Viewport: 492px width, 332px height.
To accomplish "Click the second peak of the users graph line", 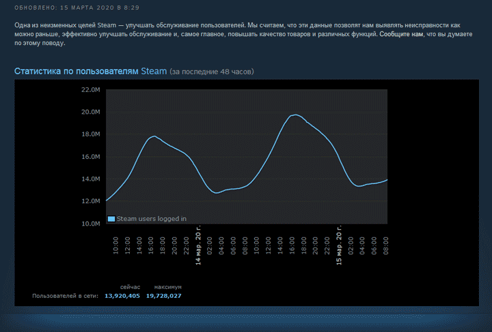I will [295, 115].
